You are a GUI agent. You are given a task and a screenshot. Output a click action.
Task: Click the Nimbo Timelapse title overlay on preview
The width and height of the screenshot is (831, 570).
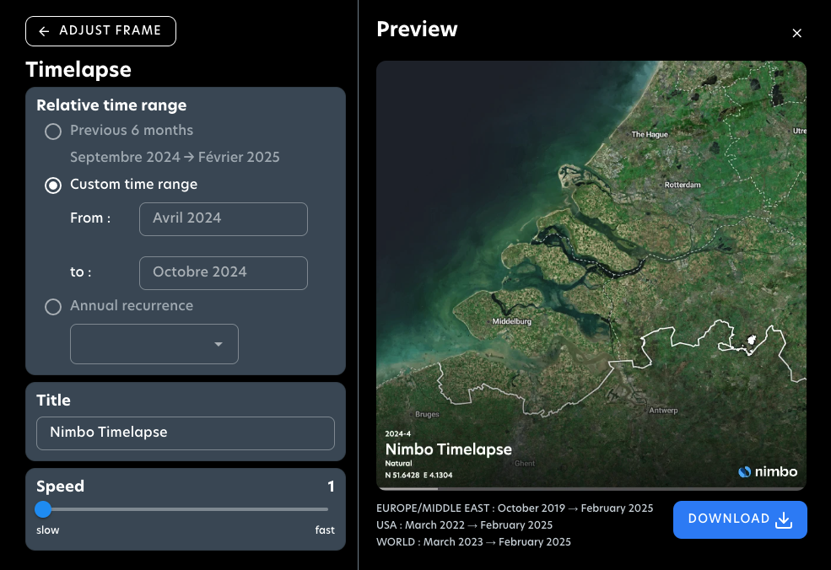pyautogui.click(x=448, y=449)
